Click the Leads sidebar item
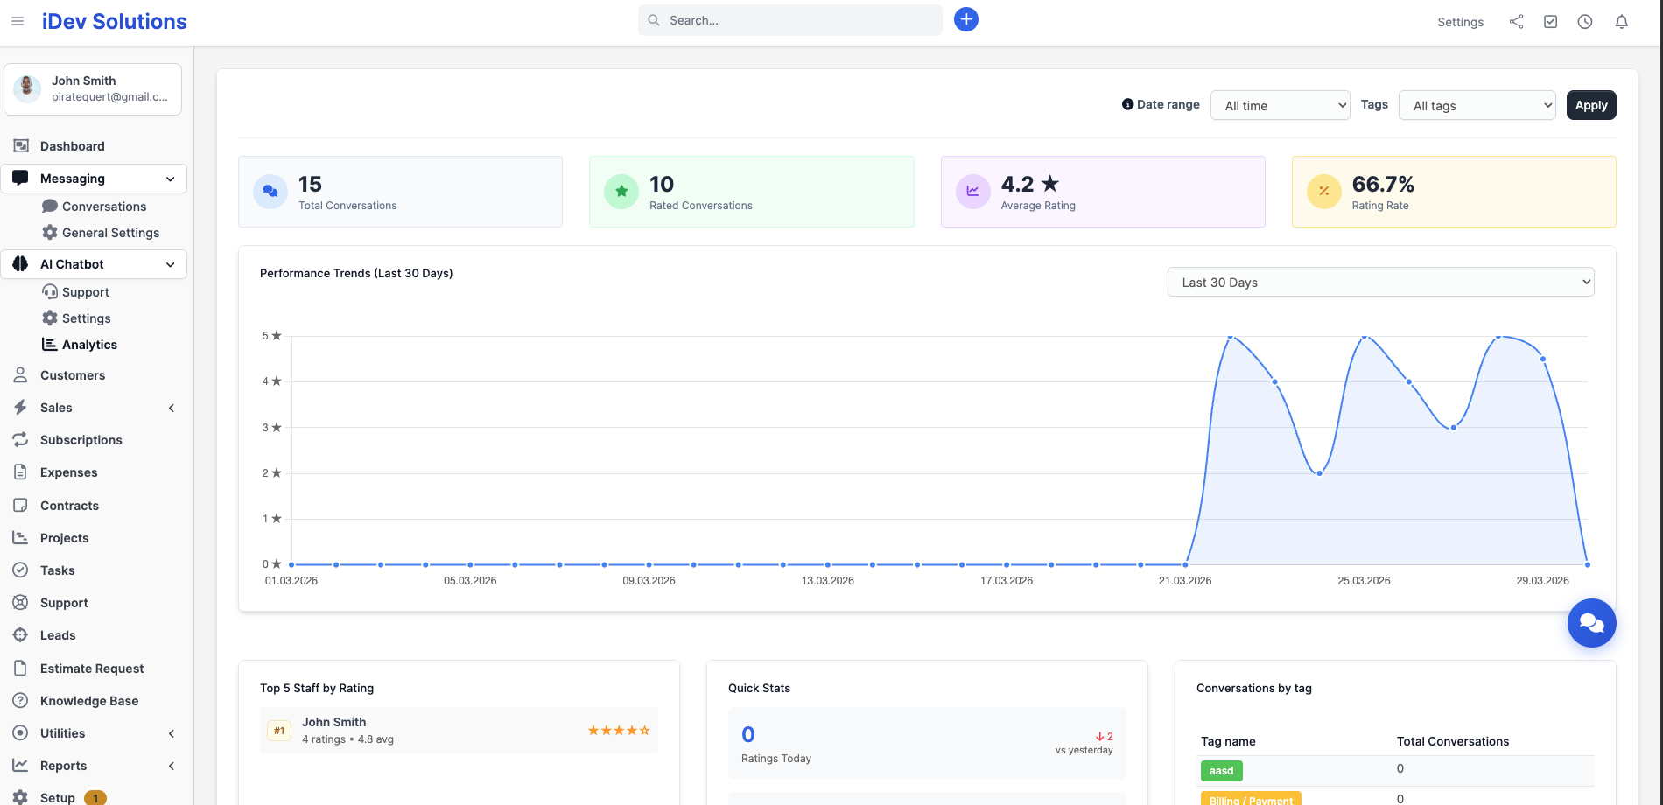1663x805 pixels. tap(58, 635)
